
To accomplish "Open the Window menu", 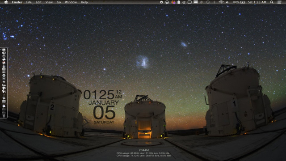I will coord(71,2).
